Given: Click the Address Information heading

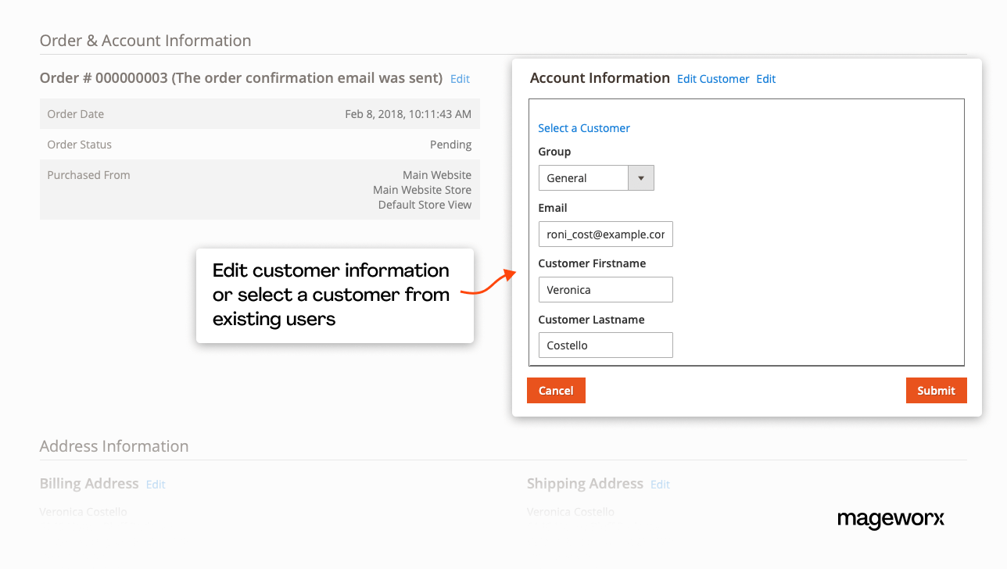Looking at the screenshot, I should coord(113,446).
